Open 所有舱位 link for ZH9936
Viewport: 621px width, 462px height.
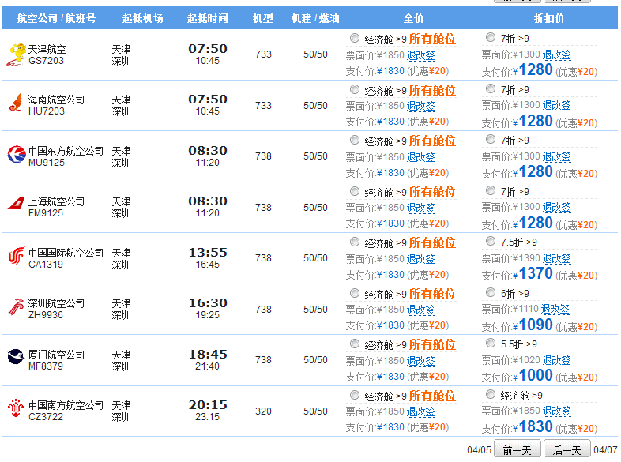(x=432, y=294)
